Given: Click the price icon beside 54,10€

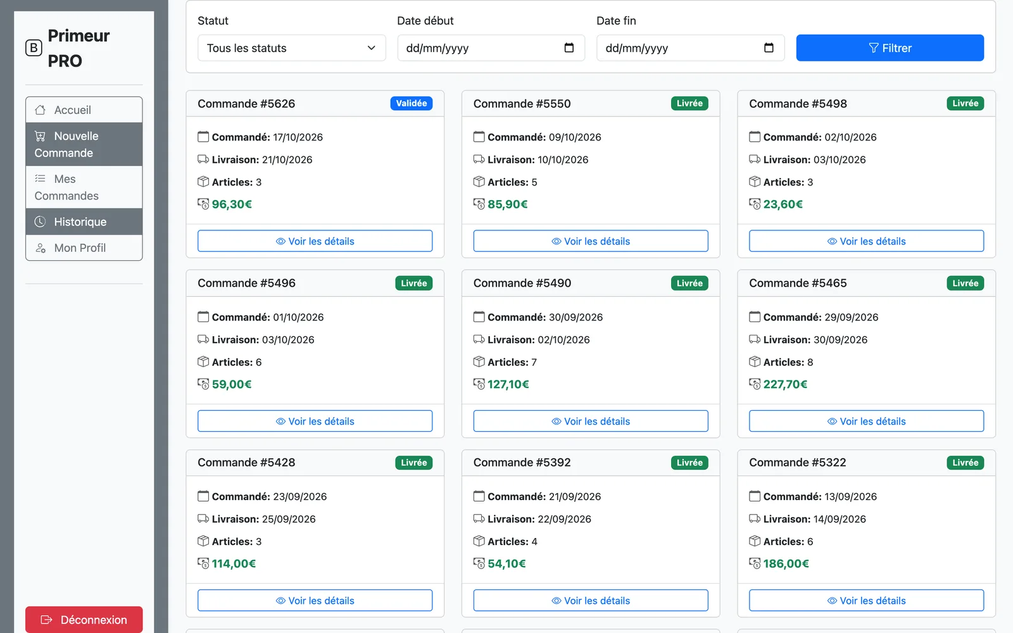Looking at the screenshot, I should [x=479, y=563].
